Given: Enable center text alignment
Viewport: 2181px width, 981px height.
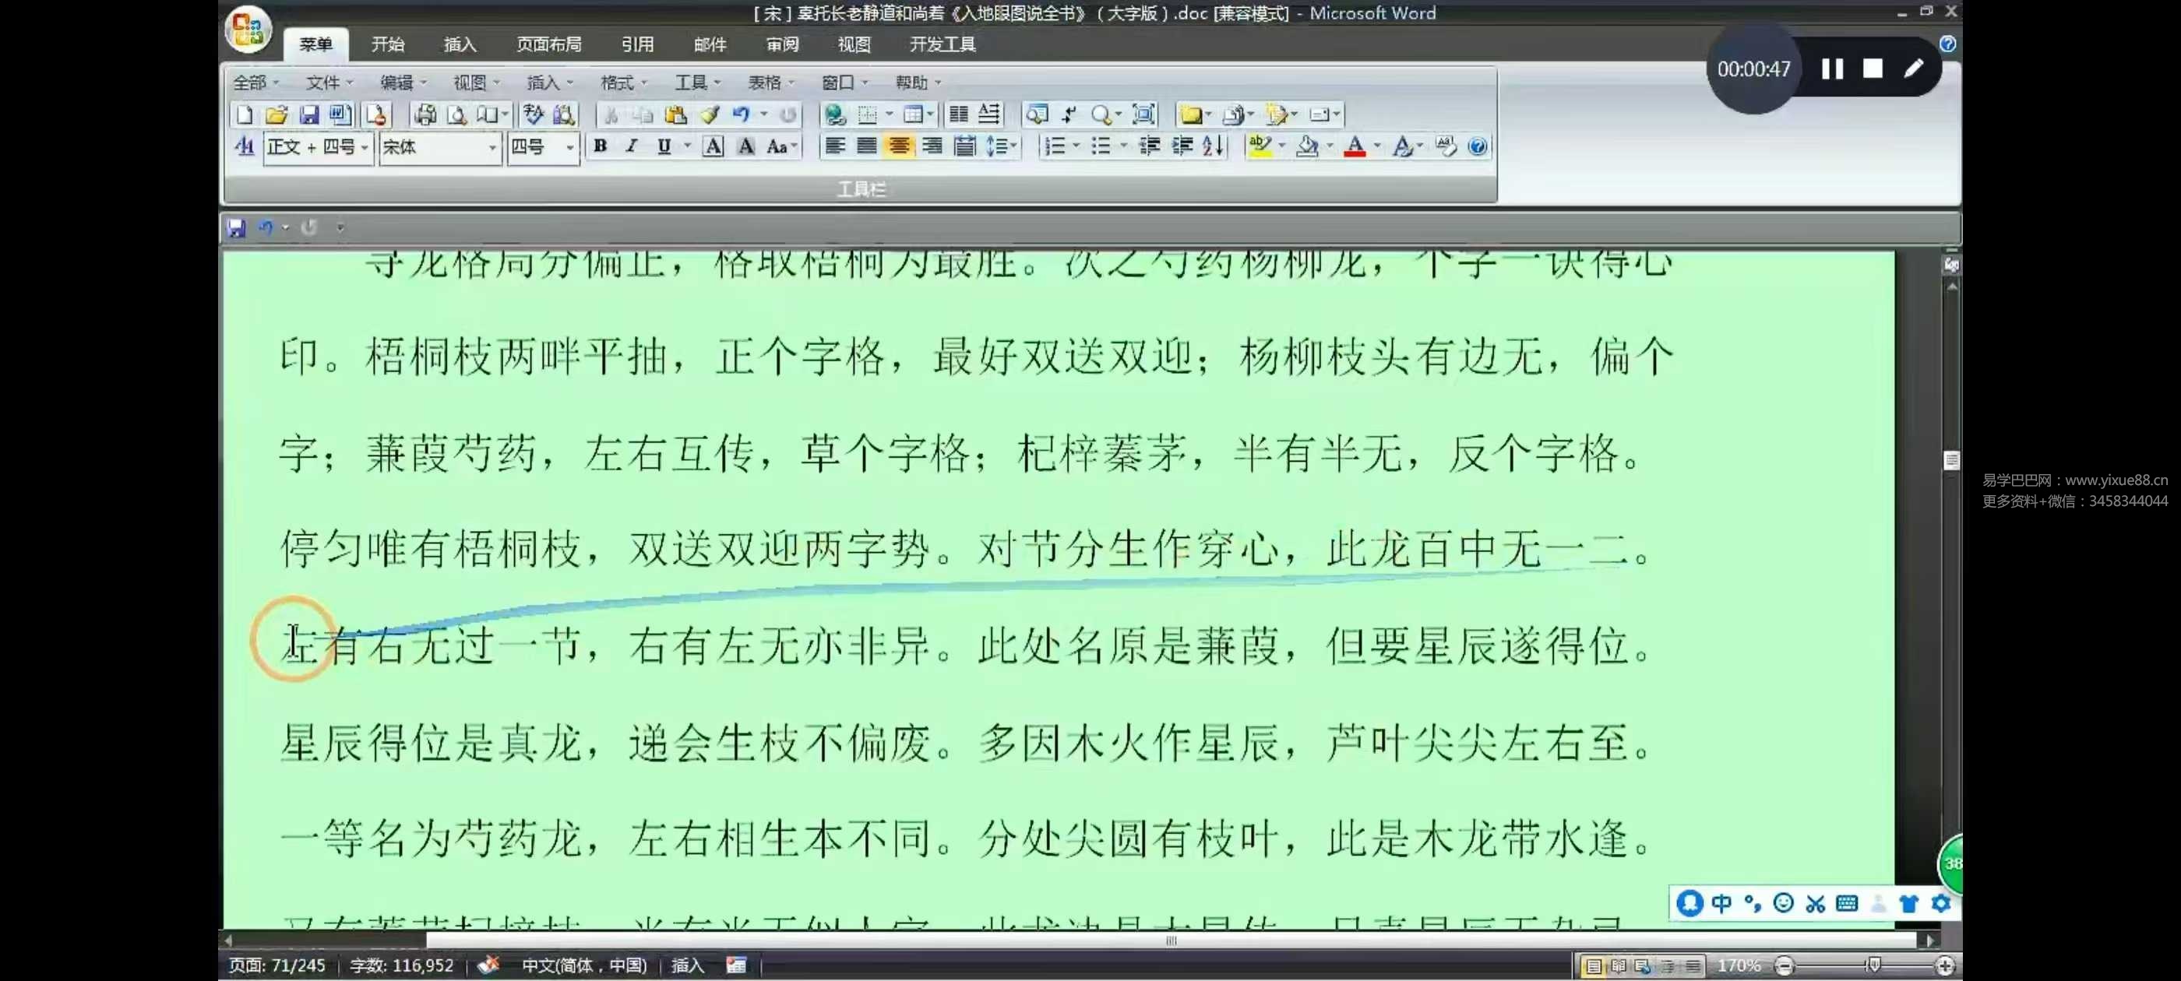Looking at the screenshot, I should click(898, 146).
